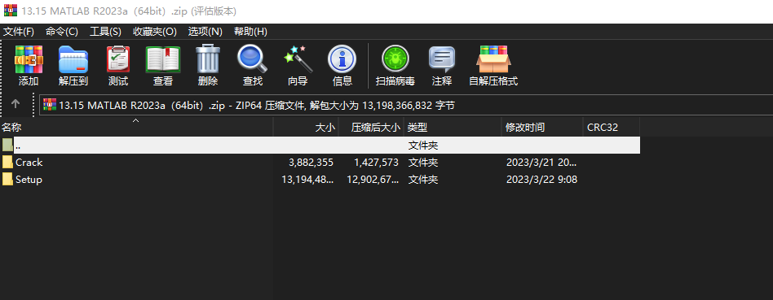Select the parent folder '..' icon
The width and height of the screenshot is (773, 300).
click(7, 145)
